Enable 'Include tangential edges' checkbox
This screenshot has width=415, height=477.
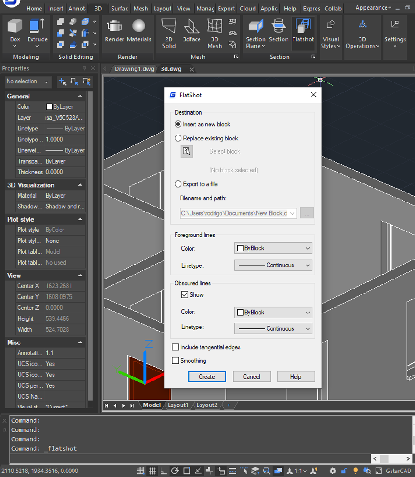[176, 347]
